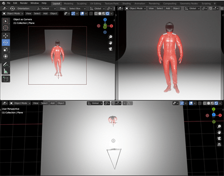
Task: Open the File menu
Action: (x=9, y=3)
